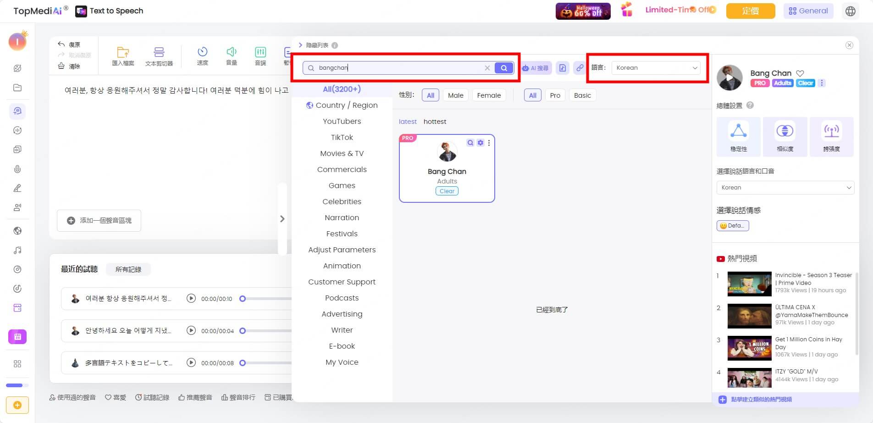Click the 添加一個聲音區塊 button
Screen dimensions: 873x423
pyautogui.click(x=99, y=221)
